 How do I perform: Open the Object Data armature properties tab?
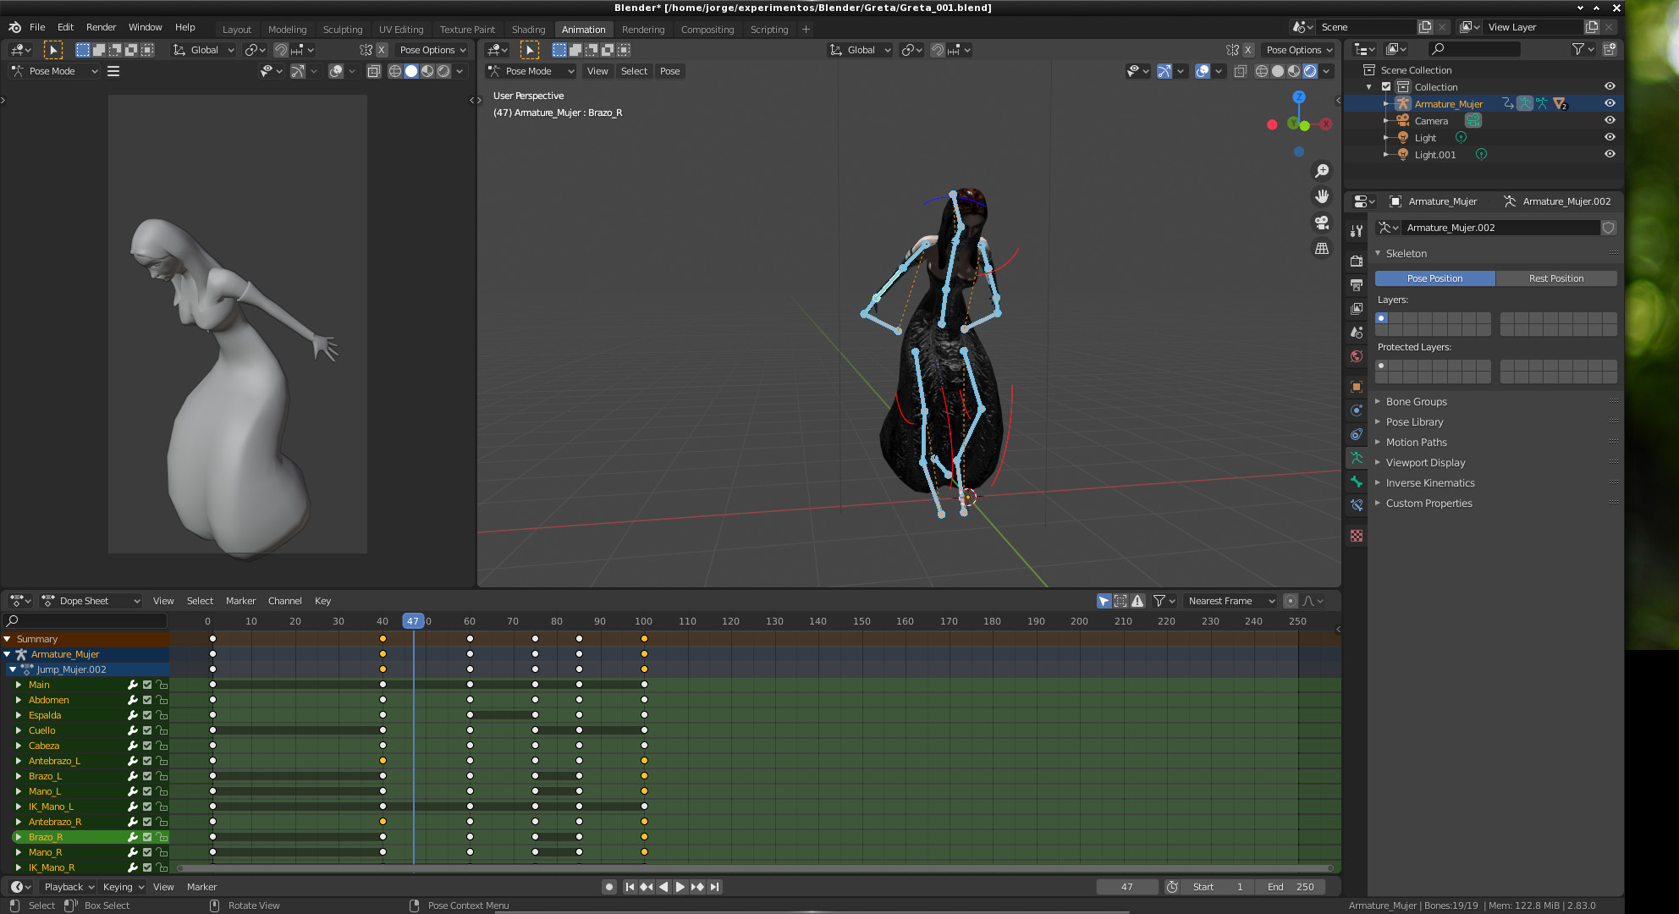pyautogui.click(x=1357, y=458)
